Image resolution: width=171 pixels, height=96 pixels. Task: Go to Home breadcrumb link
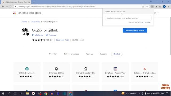pos(24,22)
